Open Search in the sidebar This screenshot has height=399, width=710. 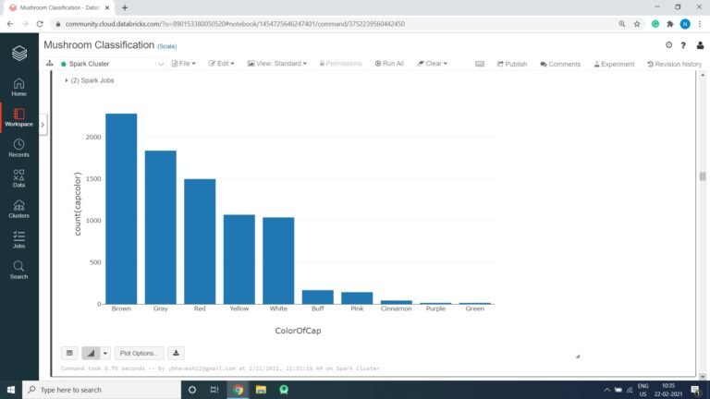click(18, 270)
